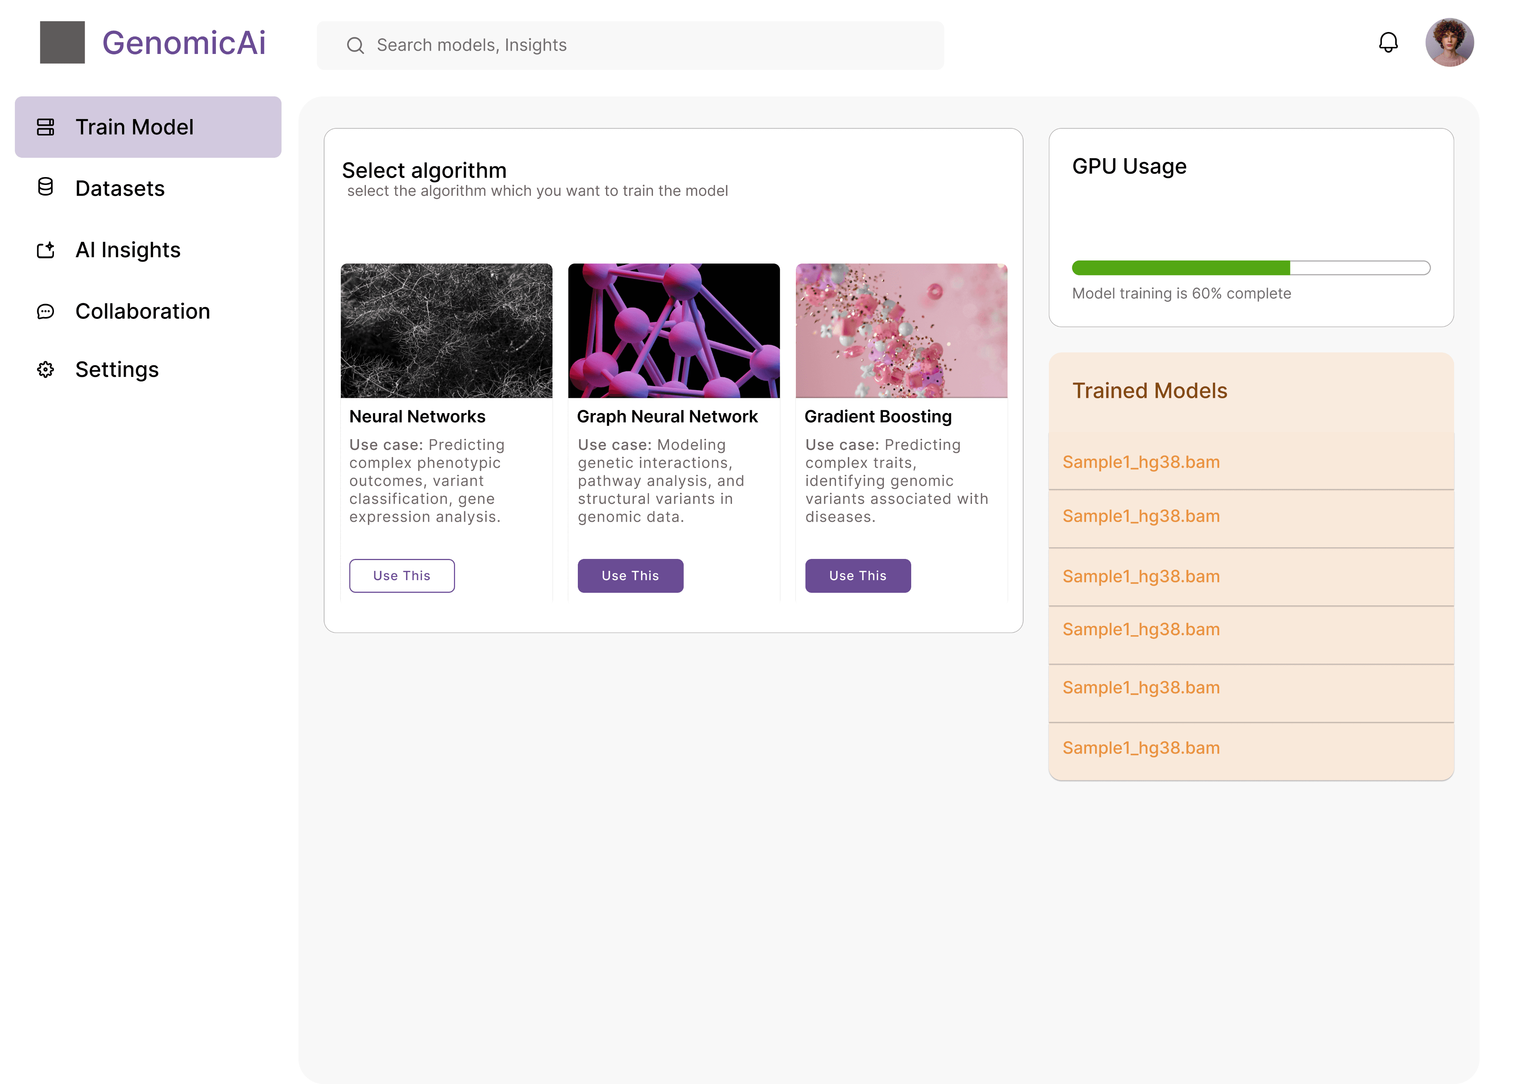1524x1084 pixels.
Task: Click the Settings gear icon
Action: tap(45, 369)
